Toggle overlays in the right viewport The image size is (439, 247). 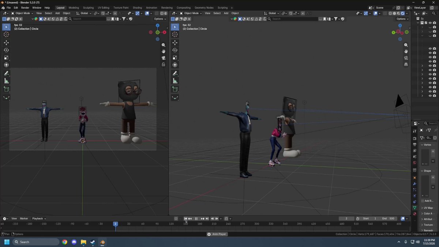376,14
